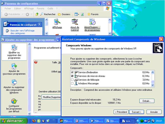Click scroll up arrow of Control Panel icons pane

[x=110, y=20]
